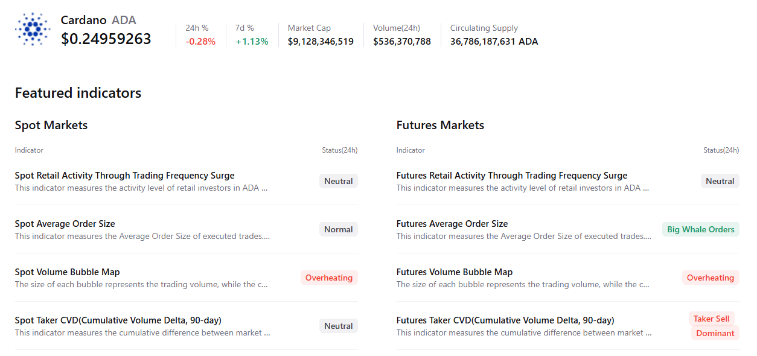Open Spot Retail Activity Through Trading Frequency Surge
The width and height of the screenshot is (757, 356).
tap(125, 176)
